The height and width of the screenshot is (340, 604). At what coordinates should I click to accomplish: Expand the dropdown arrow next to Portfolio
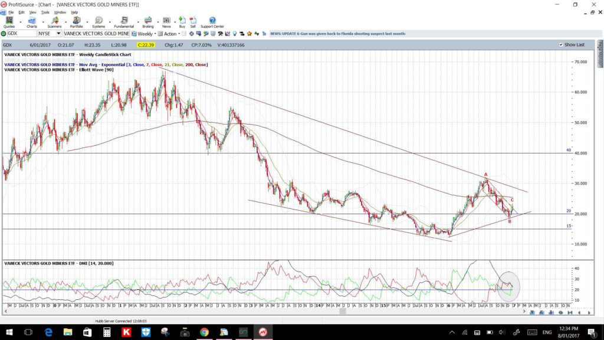coord(87,22)
